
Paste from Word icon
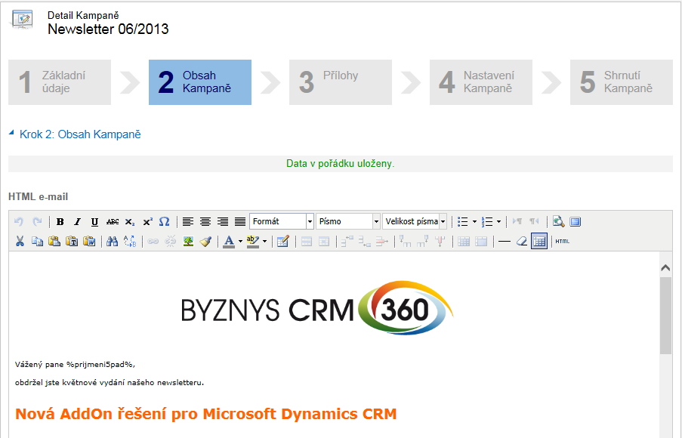(x=89, y=241)
